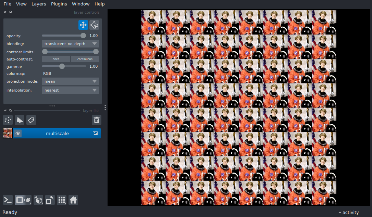Toggle grid mode button
This screenshot has width=372, height=217.
(x=62, y=200)
